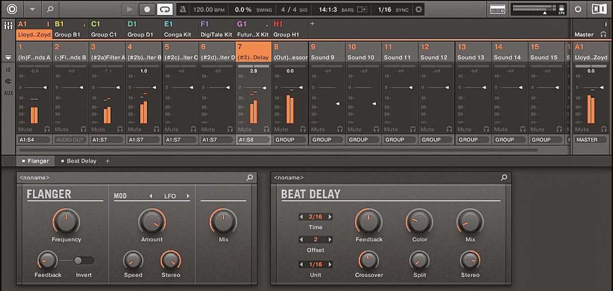Cue channel 1 with headphone icon

(x=47, y=129)
